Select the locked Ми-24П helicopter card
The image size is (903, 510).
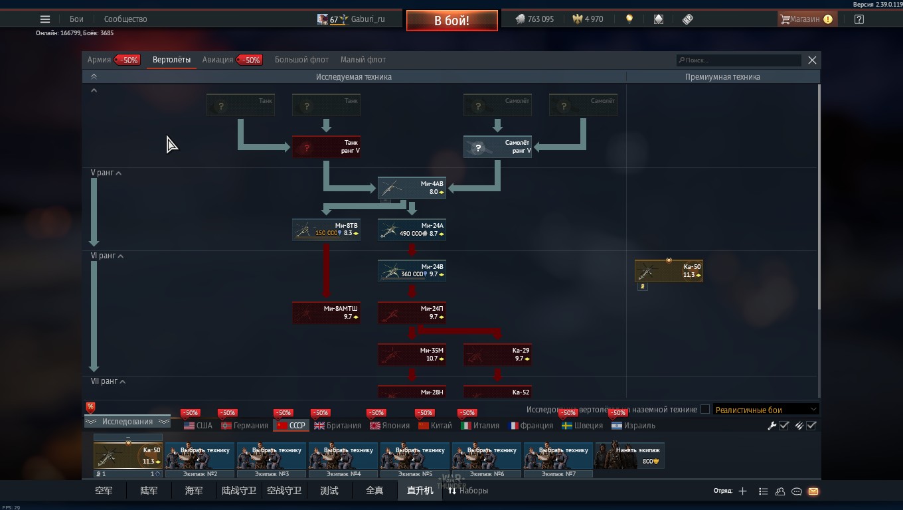(x=412, y=313)
